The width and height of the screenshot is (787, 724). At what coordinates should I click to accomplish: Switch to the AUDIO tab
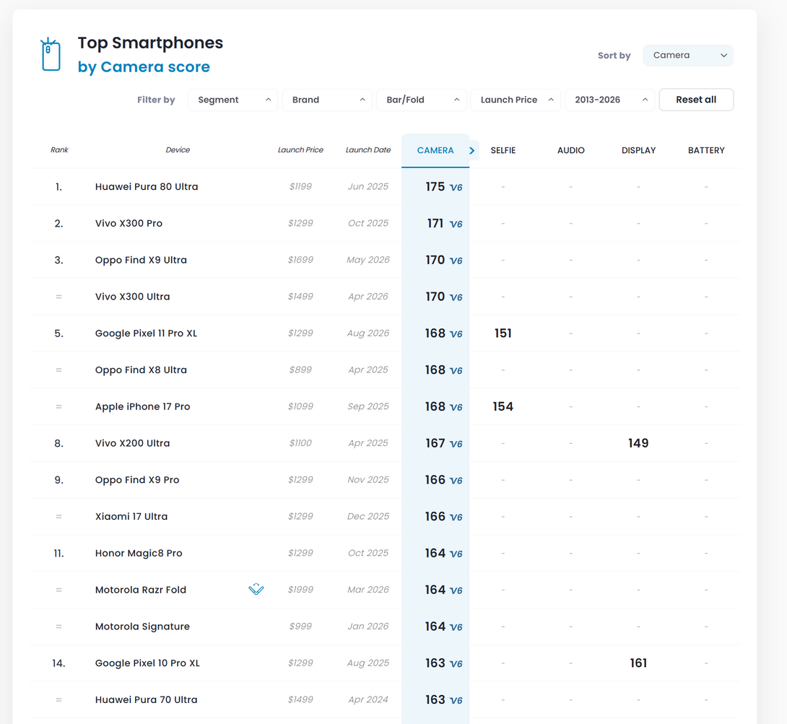570,151
